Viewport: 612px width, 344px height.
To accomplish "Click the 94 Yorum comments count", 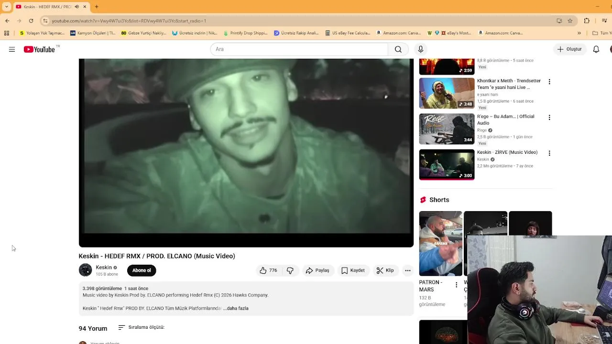I will (93, 328).
